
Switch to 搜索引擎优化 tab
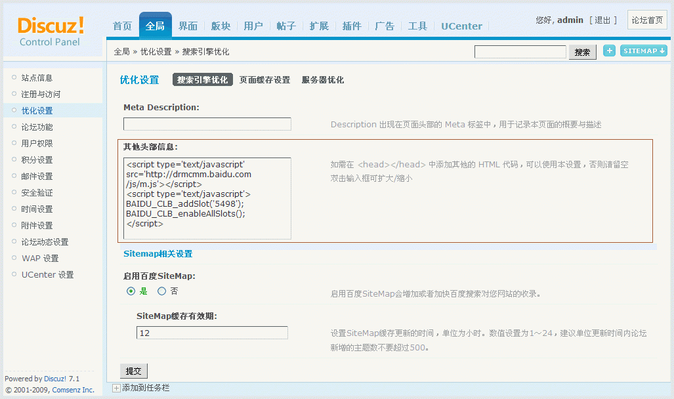tap(202, 79)
